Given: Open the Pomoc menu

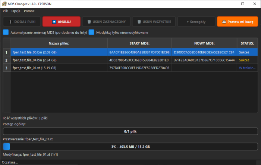Looking at the screenshot, I should (29, 11).
